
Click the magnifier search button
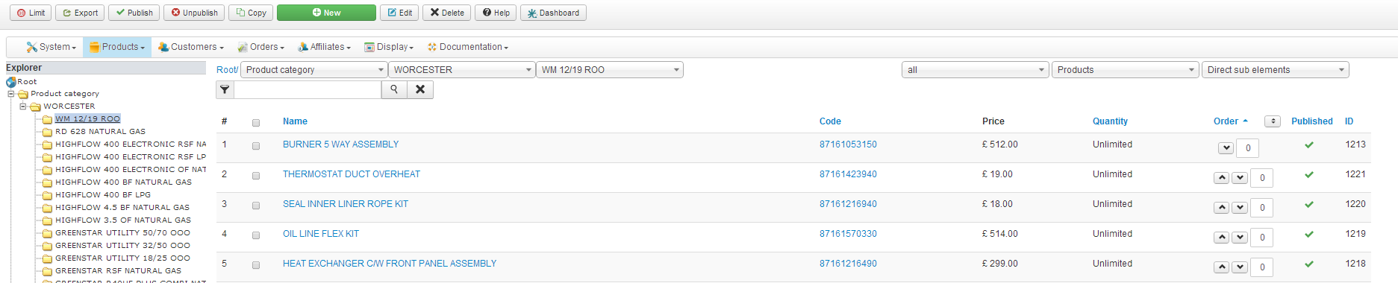(x=394, y=89)
